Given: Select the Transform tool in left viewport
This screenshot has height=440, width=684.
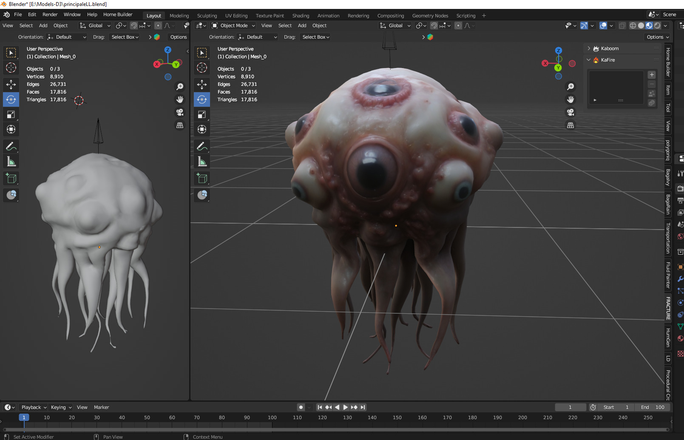Looking at the screenshot, I should (x=11, y=129).
